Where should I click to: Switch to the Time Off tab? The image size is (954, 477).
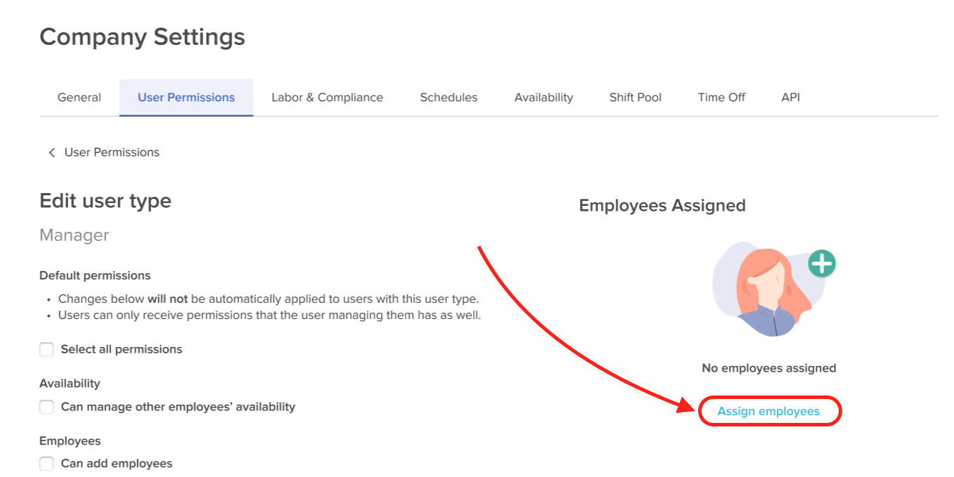pos(721,98)
